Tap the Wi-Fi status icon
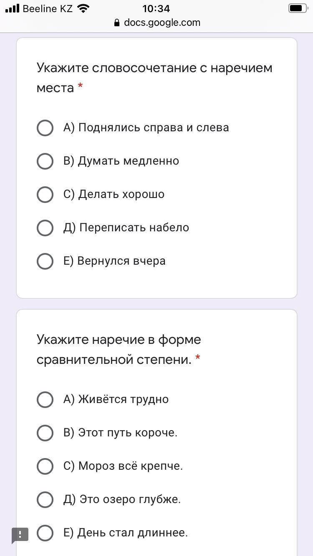 (x=84, y=9)
